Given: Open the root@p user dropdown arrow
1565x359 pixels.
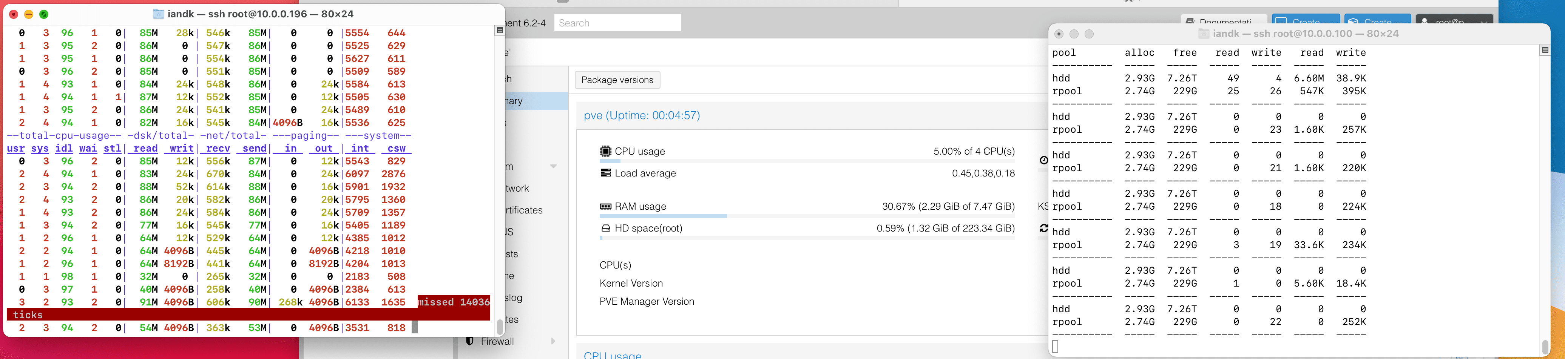Looking at the screenshot, I should point(1484,22).
